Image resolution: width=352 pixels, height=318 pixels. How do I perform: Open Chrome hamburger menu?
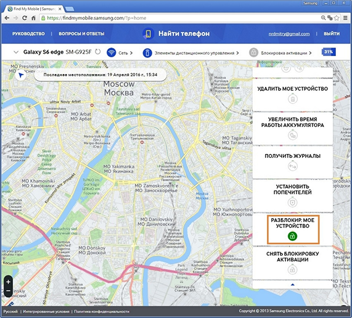[x=345, y=18]
